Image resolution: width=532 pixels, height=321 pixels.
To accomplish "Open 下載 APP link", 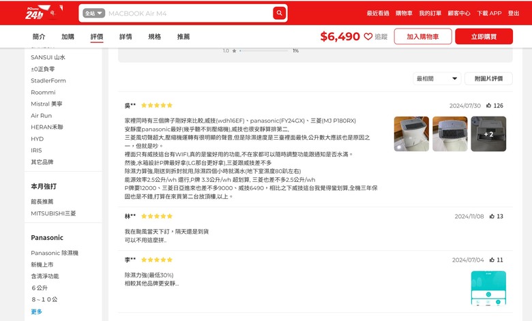I will pyautogui.click(x=489, y=13).
